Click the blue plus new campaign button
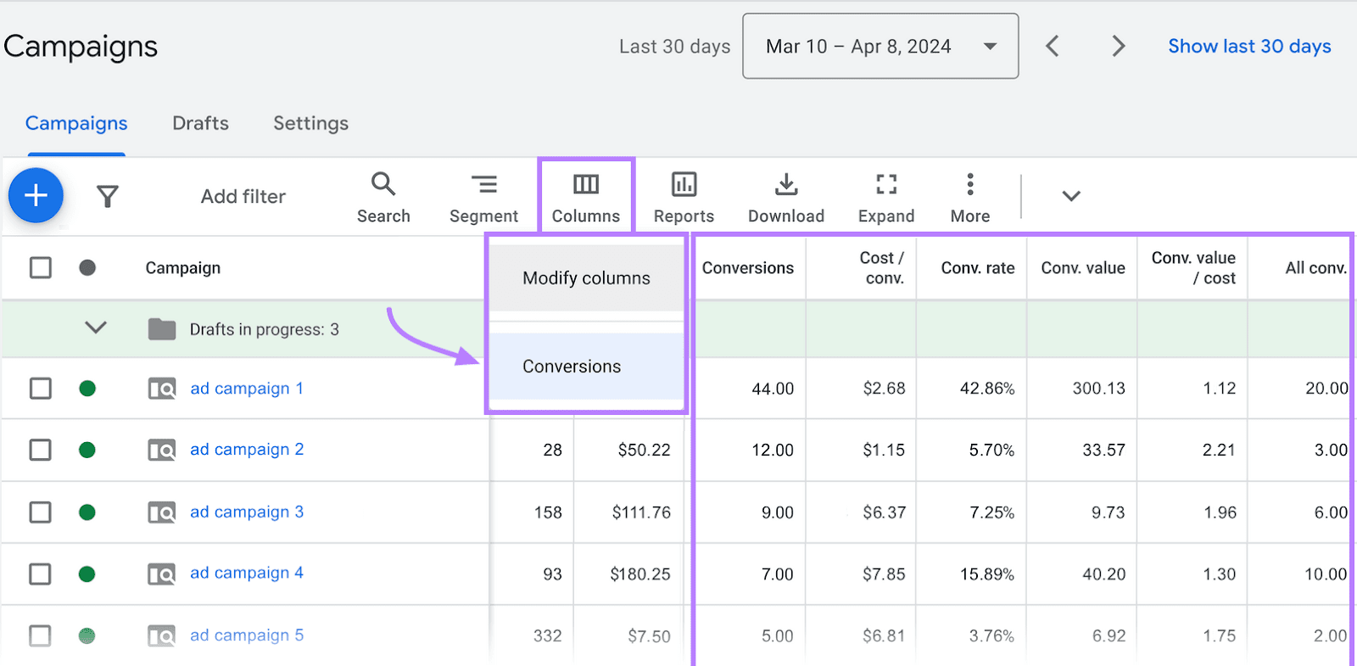The height and width of the screenshot is (666, 1357). click(x=36, y=196)
